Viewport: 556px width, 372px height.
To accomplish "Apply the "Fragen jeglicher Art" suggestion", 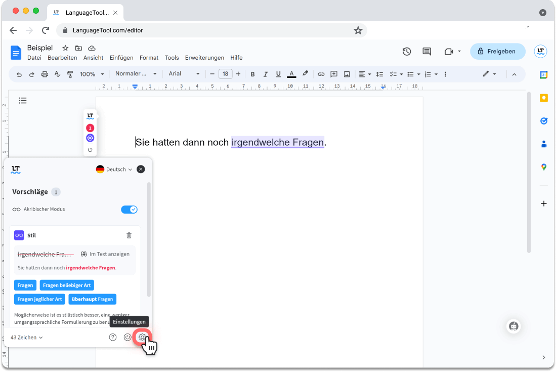I will 39,299.
